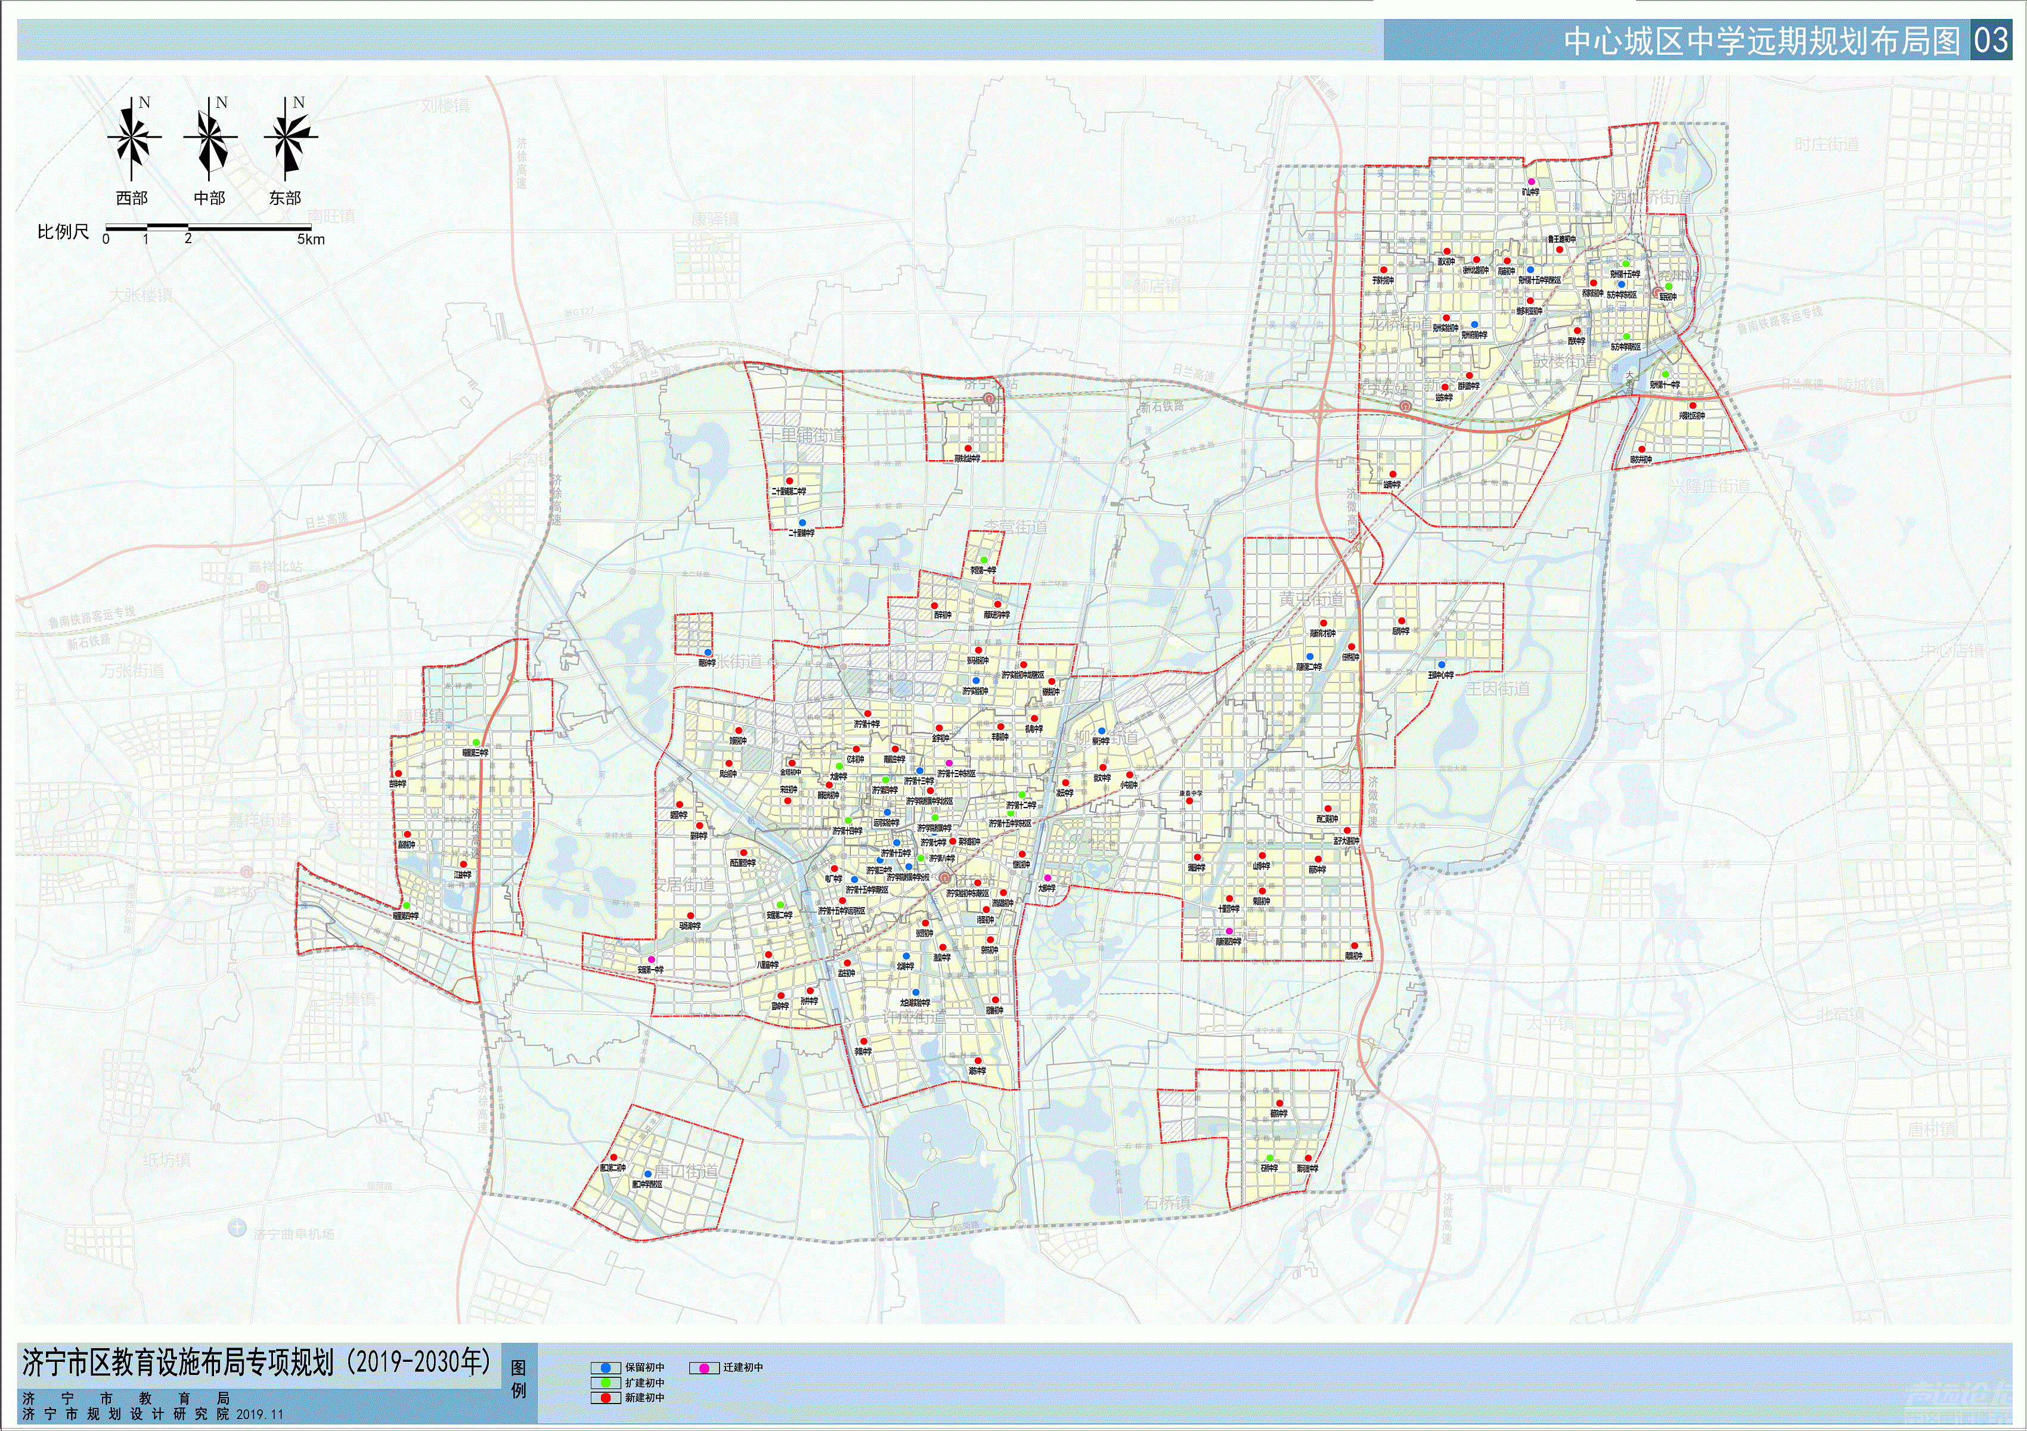Image resolution: width=2027 pixels, height=1431 pixels.
Task: Click the magenta 迁建初中 legend swatch
Action: coord(703,1368)
